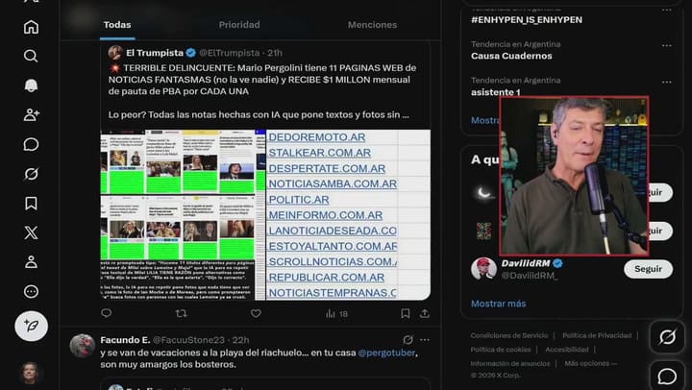Open Notifications bell icon
Image resolution: width=692 pixels, height=390 pixels.
click(31, 85)
